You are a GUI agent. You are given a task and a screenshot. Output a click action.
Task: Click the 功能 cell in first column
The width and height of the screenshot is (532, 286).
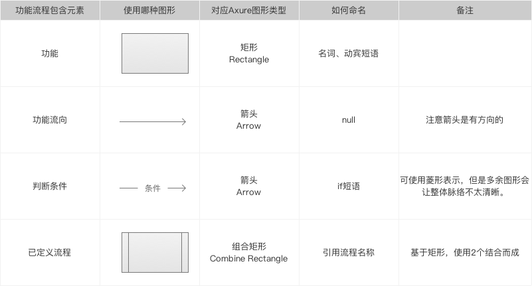50,54
